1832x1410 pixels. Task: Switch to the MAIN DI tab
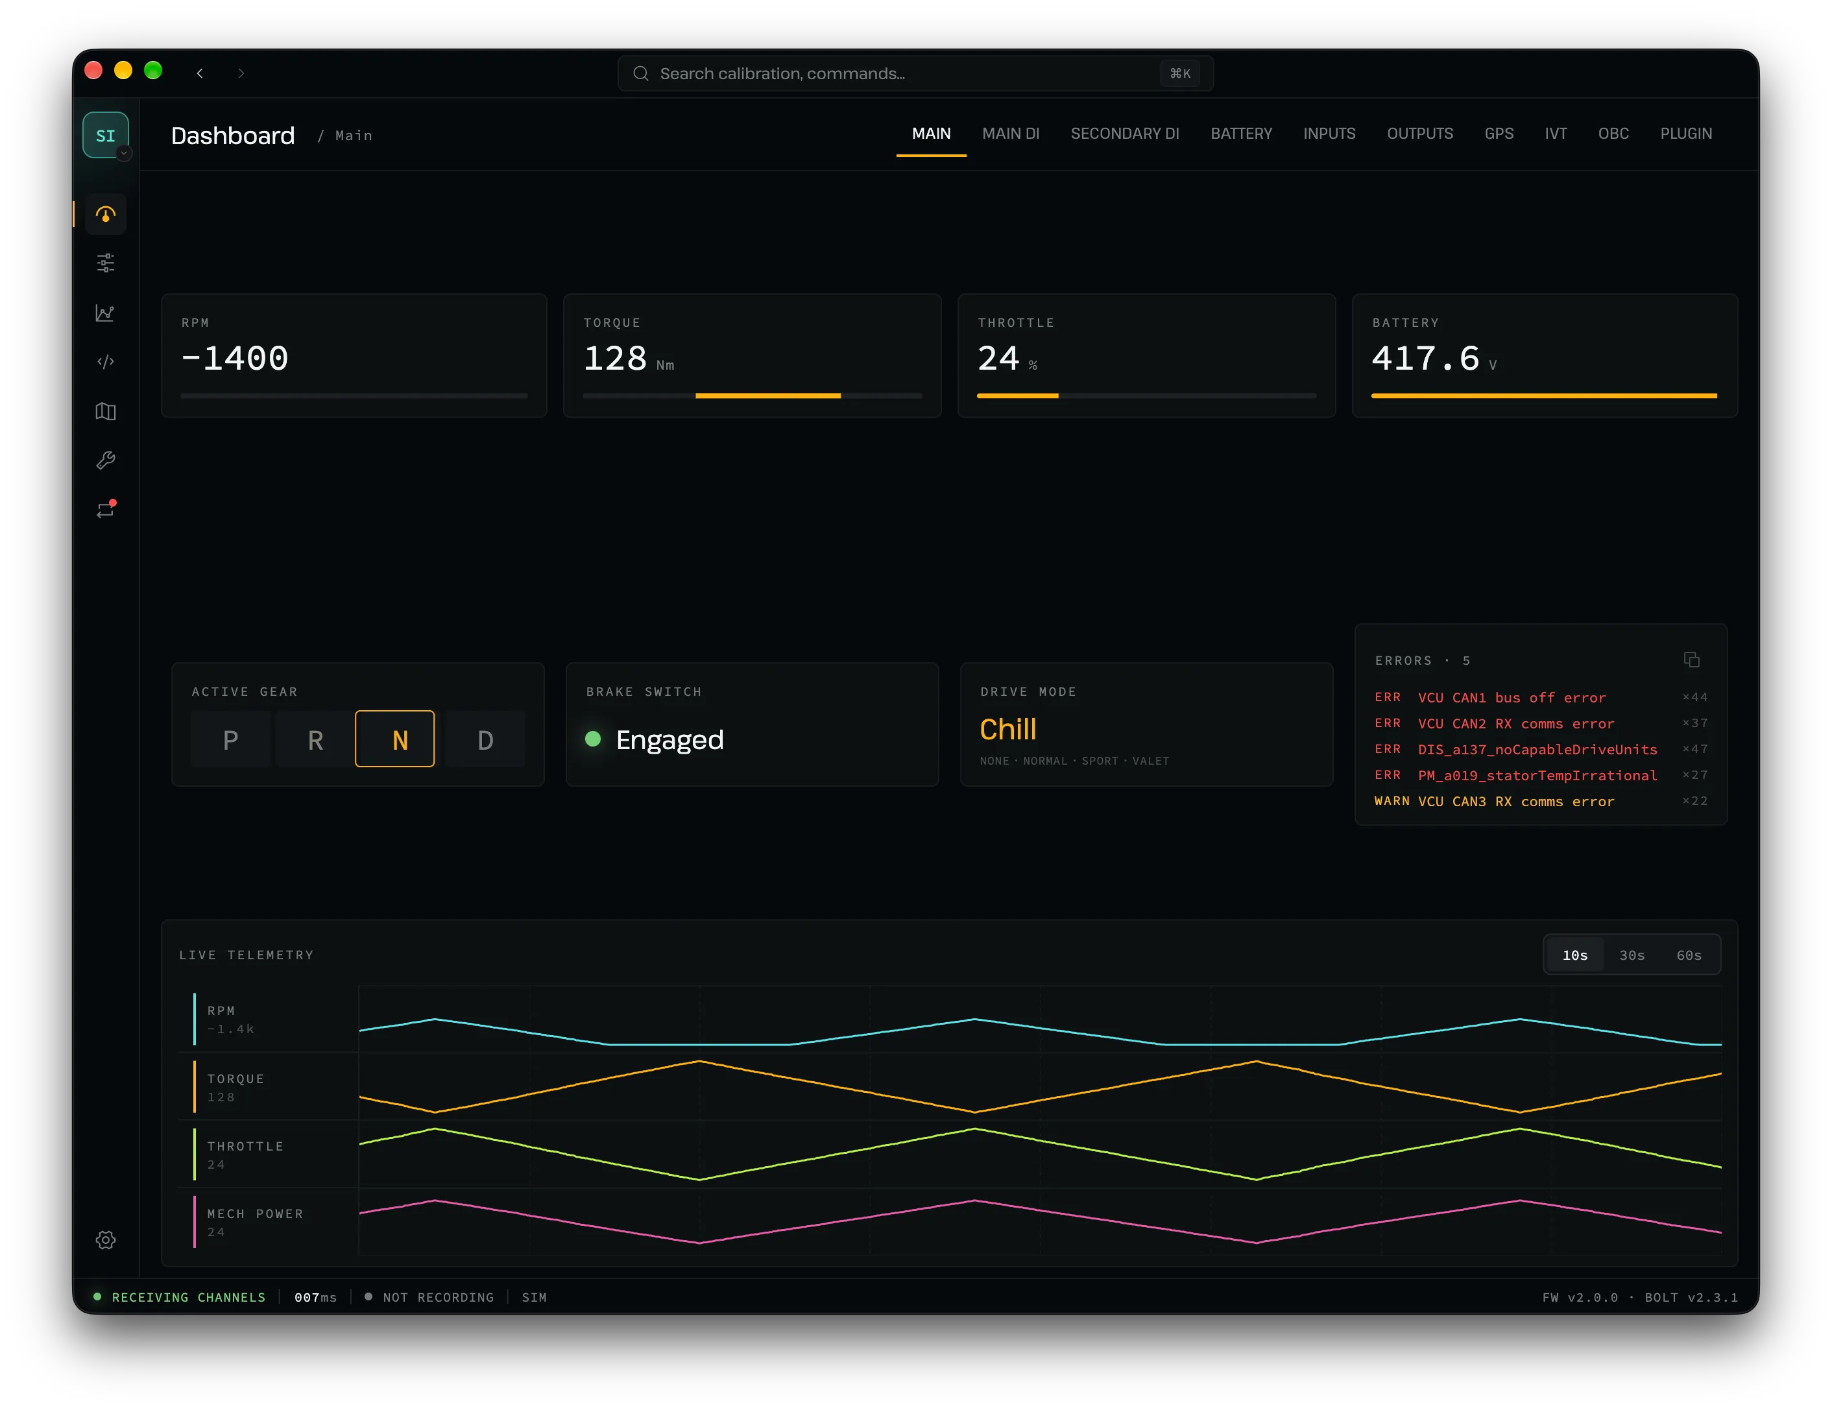point(1011,134)
